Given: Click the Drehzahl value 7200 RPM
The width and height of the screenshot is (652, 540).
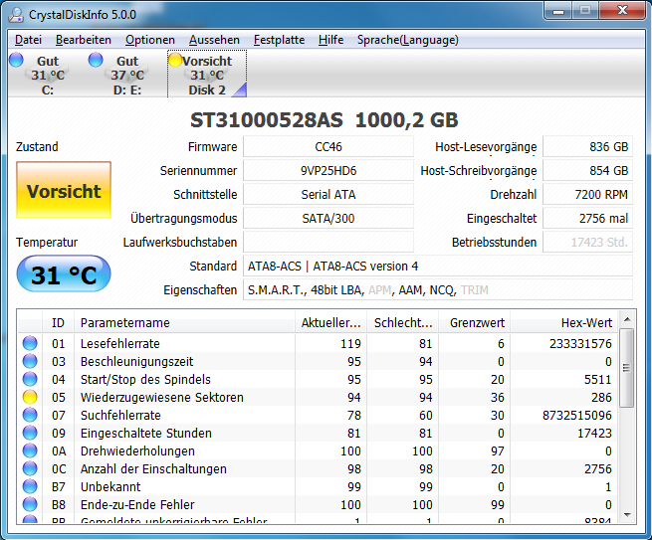Looking at the screenshot, I should click(588, 194).
